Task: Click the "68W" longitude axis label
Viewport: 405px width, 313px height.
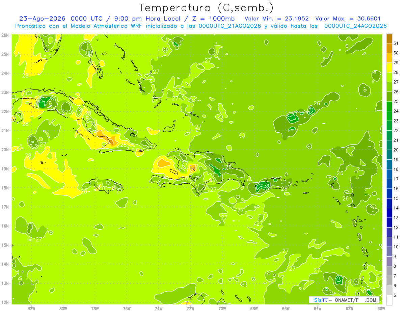Action: pyautogui.click(x=254, y=308)
